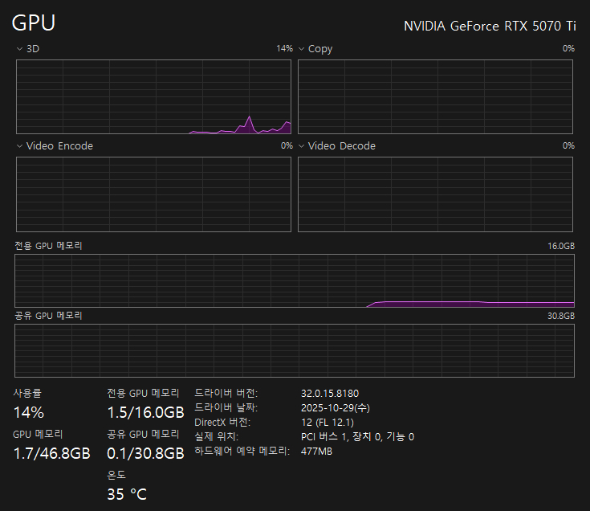Viewport: 590px width, 511px height.
Task: Click the Video Encode graph panel
Action: pos(153,194)
